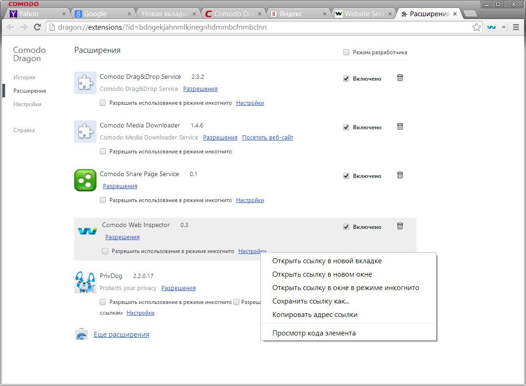Choose Просмотр кода элемента
This screenshot has height=386, width=526.
[x=348, y=333]
